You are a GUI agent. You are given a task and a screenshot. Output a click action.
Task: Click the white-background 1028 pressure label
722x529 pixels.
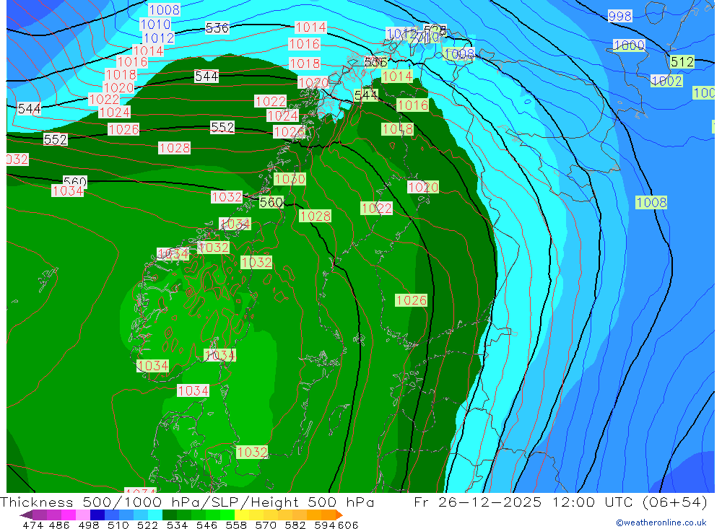(174, 148)
